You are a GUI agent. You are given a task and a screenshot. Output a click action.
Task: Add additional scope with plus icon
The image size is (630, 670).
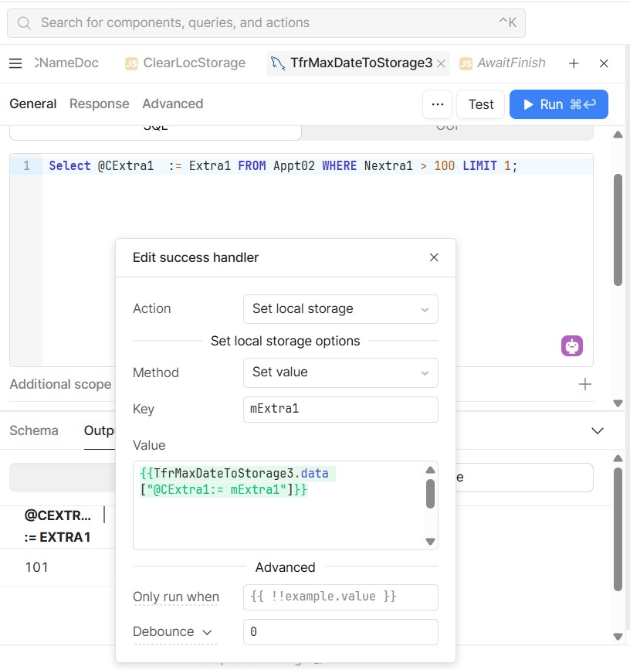tap(585, 384)
